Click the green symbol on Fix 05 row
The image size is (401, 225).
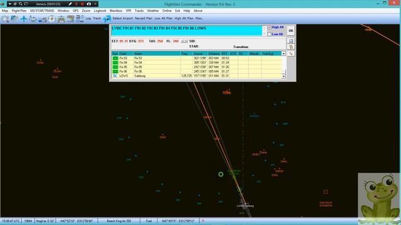pyautogui.click(x=115, y=67)
